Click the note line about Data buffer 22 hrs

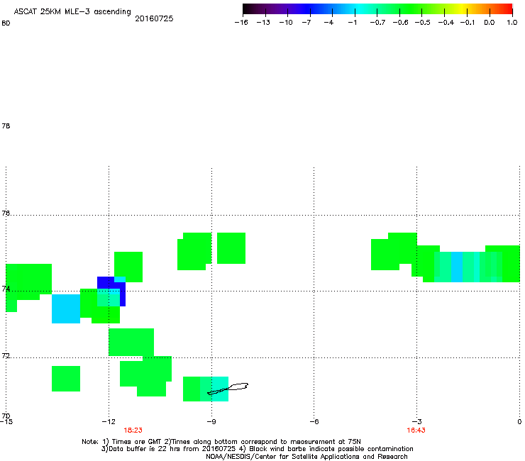tap(257, 449)
